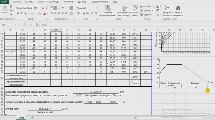Open Найти и выделить binoculars menu
This screenshot has height=120, width=215.
tap(178, 11)
